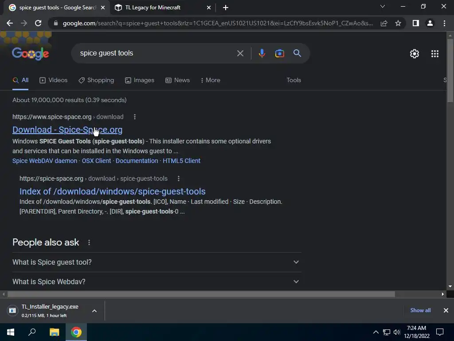Image resolution: width=454 pixels, height=341 pixels.
Task: Open Windows Start menu
Action: click(x=11, y=332)
